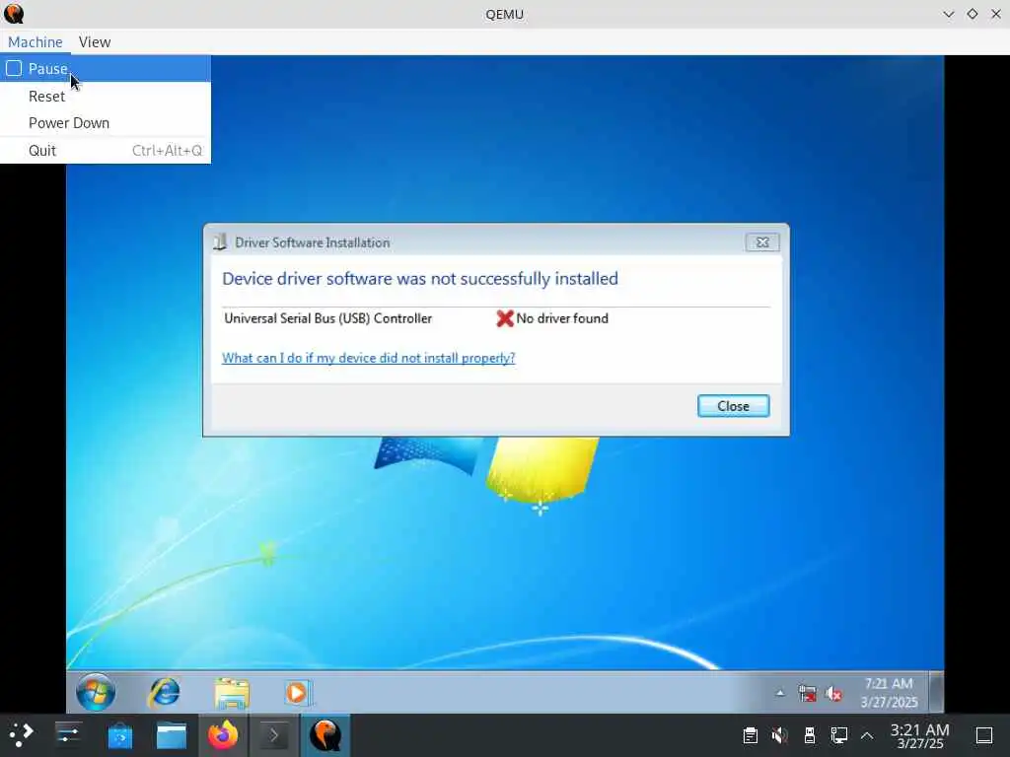This screenshot has height=757, width=1010.
Task: Click 'Universal Serial Bus (USB) Controller' text
Action: pyautogui.click(x=327, y=318)
